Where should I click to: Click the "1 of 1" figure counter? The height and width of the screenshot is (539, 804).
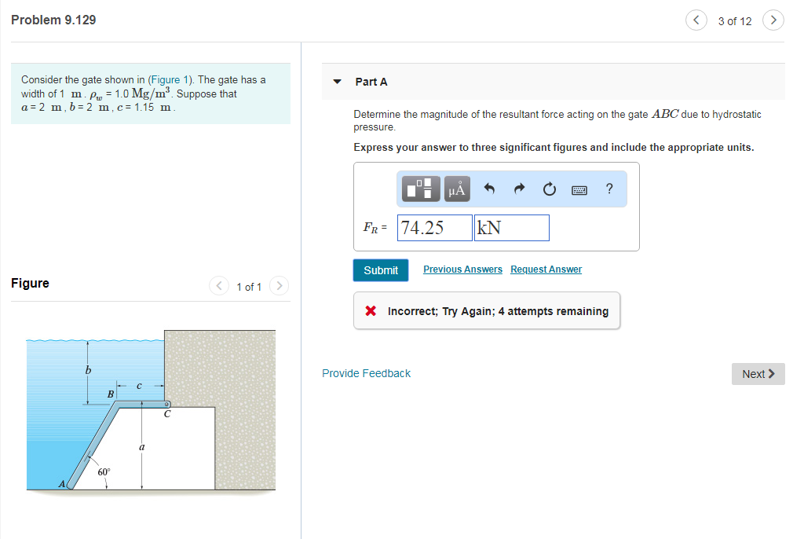(249, 287)
